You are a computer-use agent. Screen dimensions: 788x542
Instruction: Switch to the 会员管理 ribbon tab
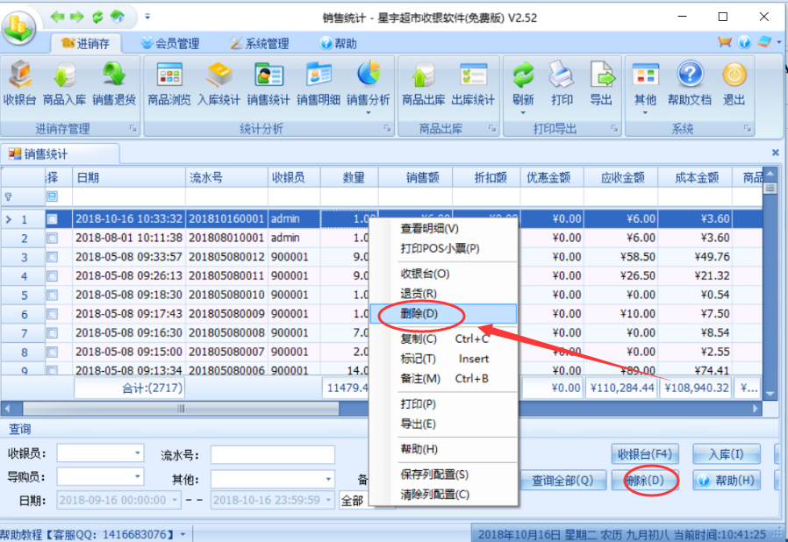click(169, 43)
